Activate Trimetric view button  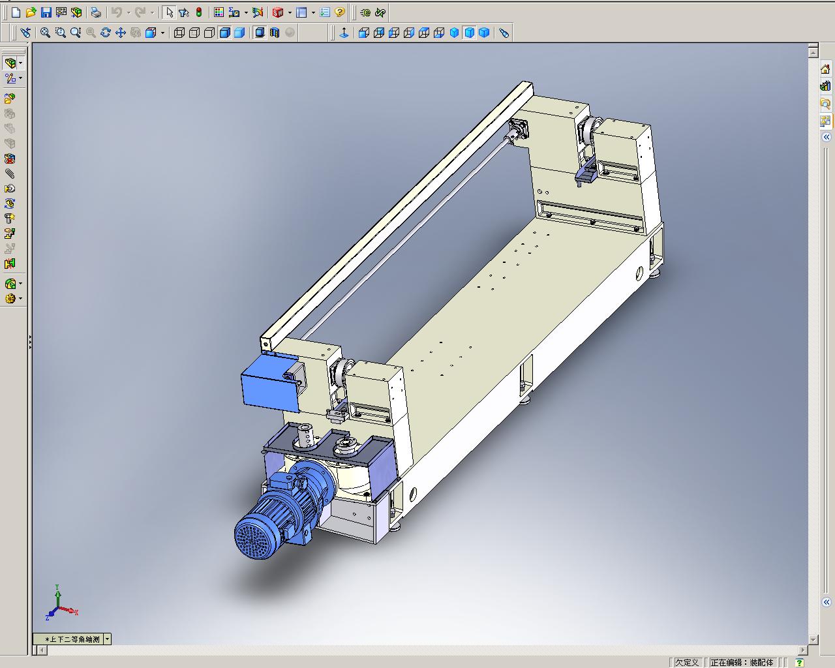[469, 33]
